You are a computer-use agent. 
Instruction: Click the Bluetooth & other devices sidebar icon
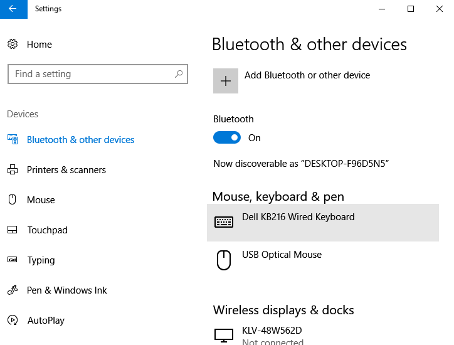pyautogui.click(x=13, y=139)
